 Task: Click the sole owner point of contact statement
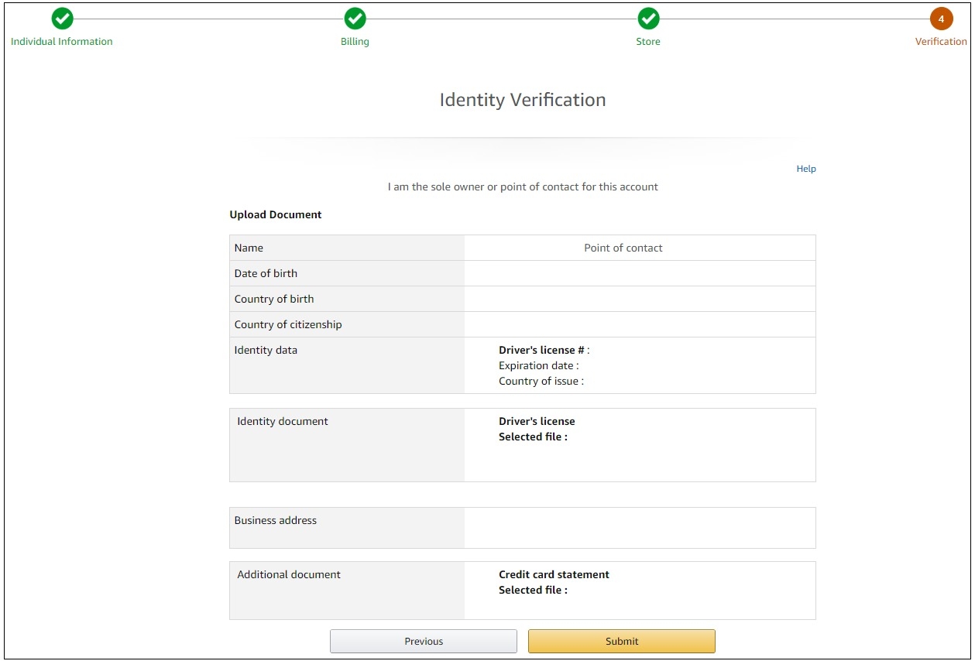point(523,187)
